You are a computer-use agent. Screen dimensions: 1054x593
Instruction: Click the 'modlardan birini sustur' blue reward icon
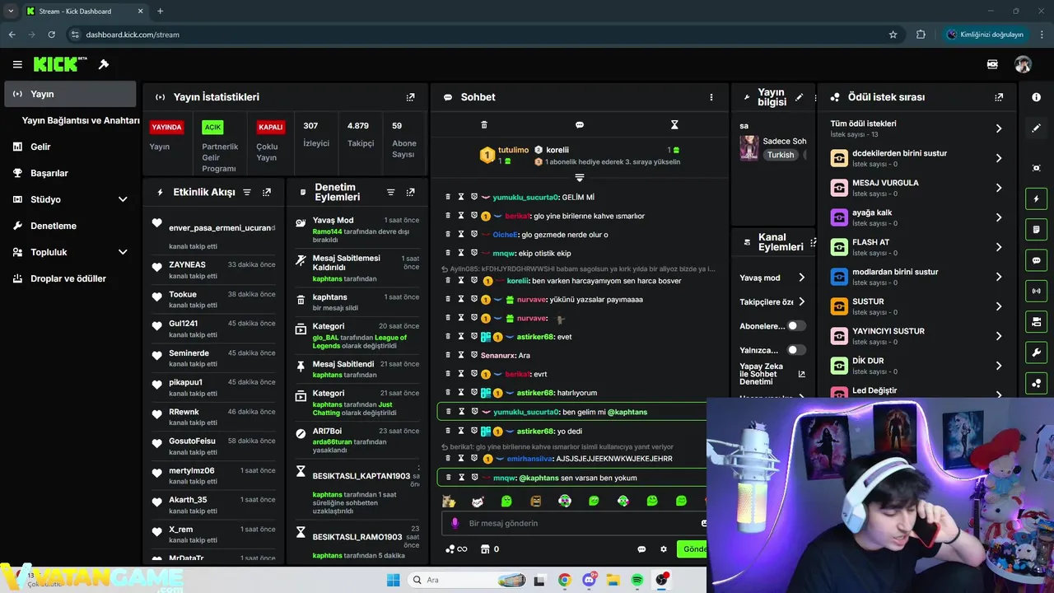point(839,277)
